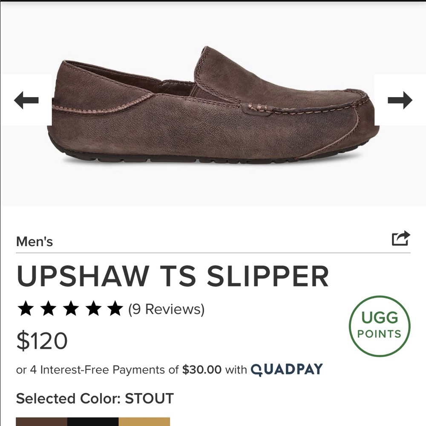The width and height of the screenshot is (426, 426).
Task: Click the $120 price text
Action: pyautogui.click(x=41, y=340)
